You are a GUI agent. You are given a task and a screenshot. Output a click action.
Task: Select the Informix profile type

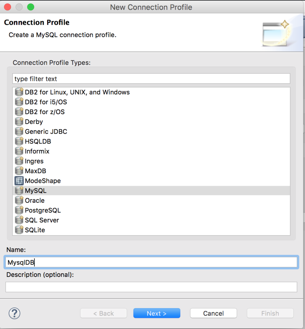pos(37,151)
